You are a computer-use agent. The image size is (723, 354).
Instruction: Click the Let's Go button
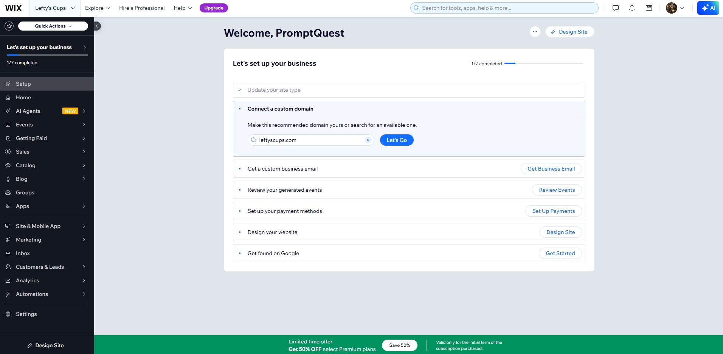(396, 140)
